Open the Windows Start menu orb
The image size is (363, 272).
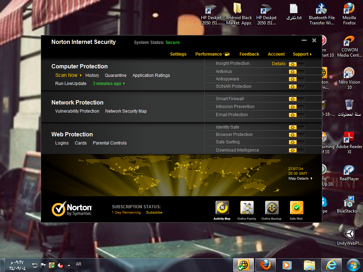353,265
